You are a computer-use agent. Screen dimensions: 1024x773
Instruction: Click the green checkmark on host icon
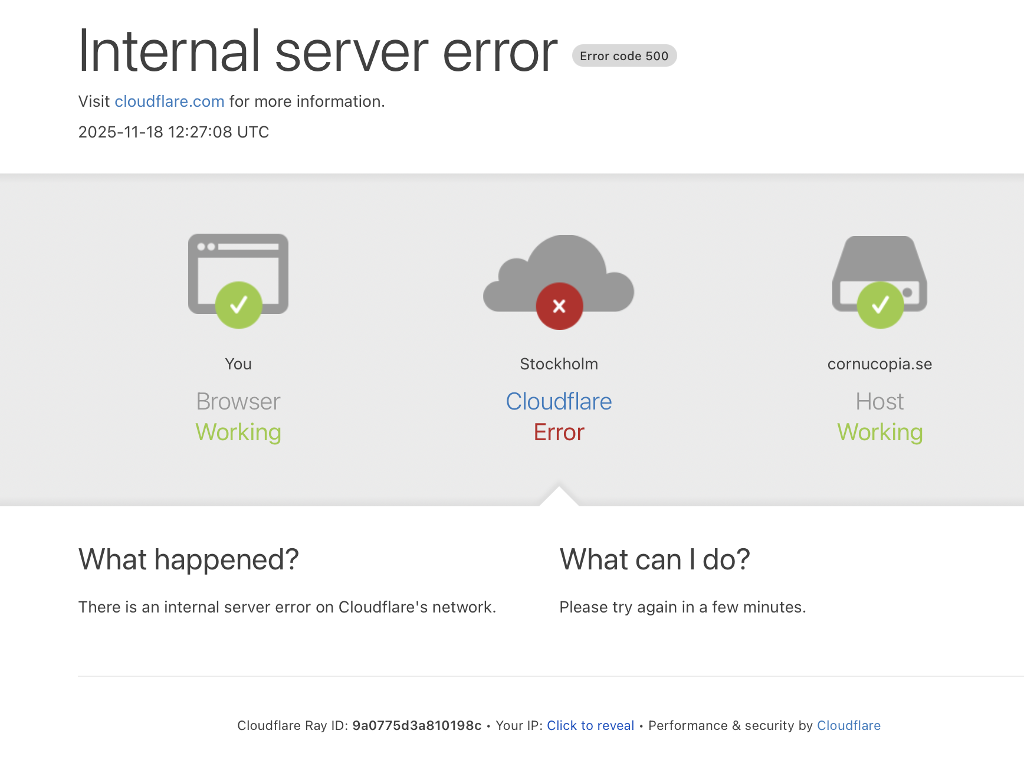[880, 305]
